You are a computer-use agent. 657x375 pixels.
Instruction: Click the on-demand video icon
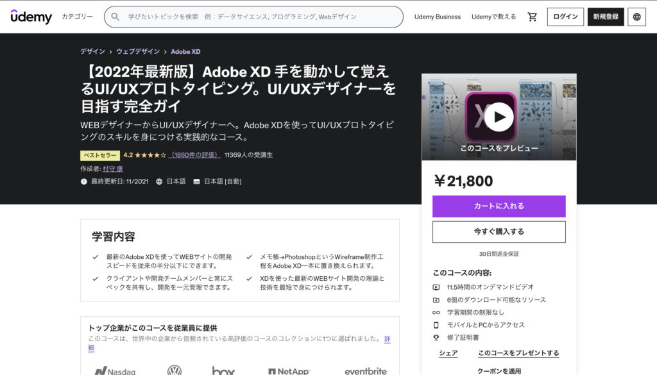436,287
